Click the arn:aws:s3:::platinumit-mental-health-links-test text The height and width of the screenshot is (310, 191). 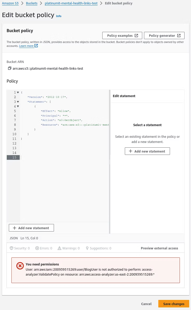coord(48,68)
